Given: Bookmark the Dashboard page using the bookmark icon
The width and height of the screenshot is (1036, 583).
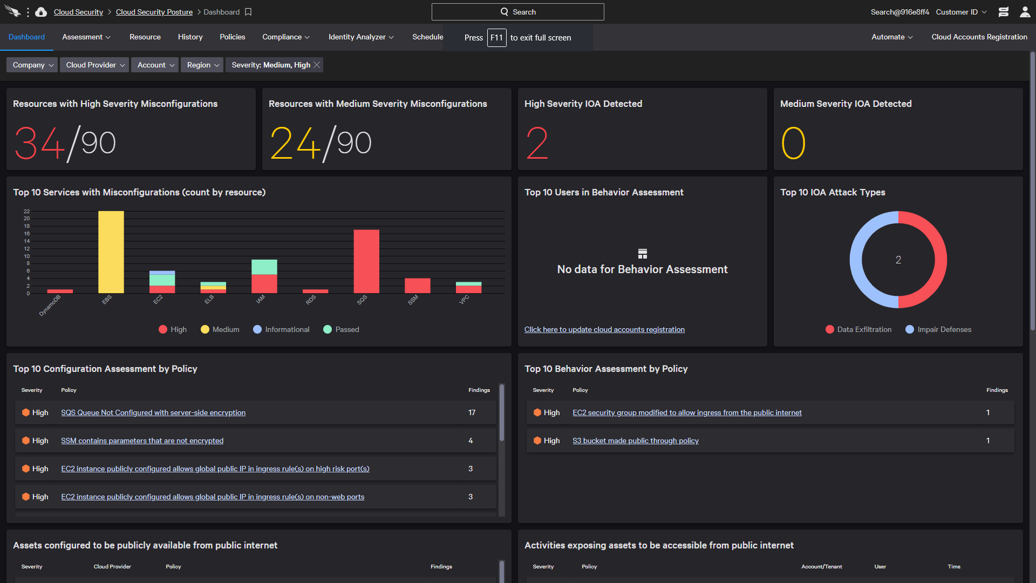Looking at the screenshot, I should tap(248, 12).
